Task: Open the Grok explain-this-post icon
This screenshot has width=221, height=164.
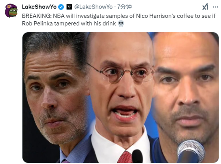Action: tap(205, 7)
